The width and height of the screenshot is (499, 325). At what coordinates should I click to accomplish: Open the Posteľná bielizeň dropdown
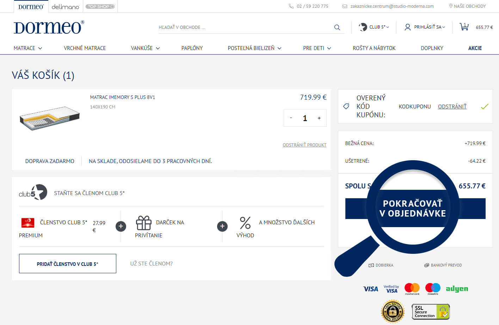(x=254, y=48)
